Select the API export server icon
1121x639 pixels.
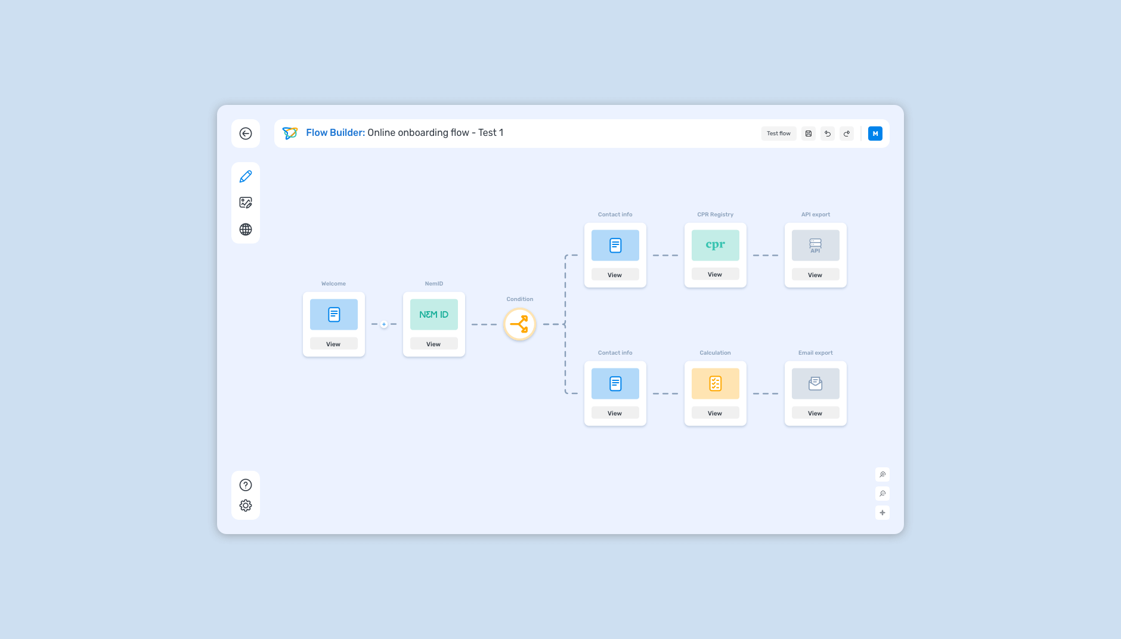tap(816, 246)
